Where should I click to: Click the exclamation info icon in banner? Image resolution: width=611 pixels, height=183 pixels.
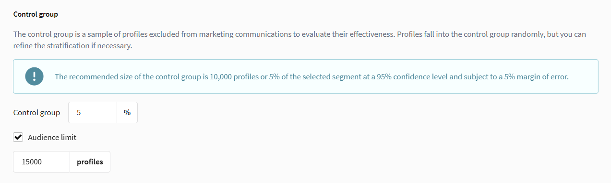[x=34, y=76]
